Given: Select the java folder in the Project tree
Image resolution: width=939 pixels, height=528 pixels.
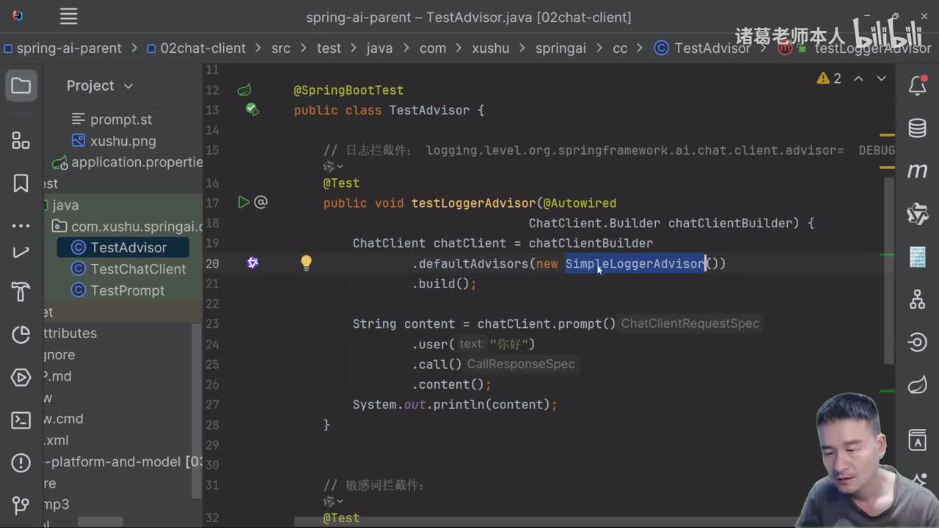Looking at the screenshot, I should [x=62, y=205].
